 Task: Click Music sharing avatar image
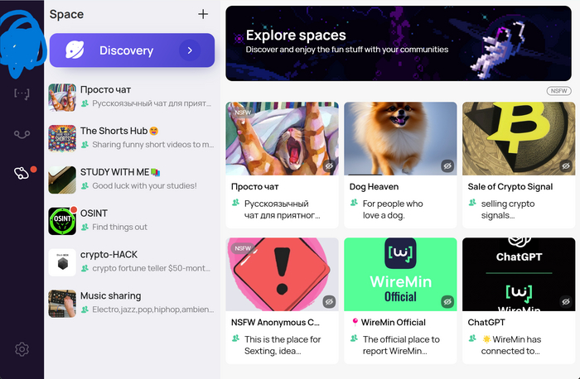(62, 303)
